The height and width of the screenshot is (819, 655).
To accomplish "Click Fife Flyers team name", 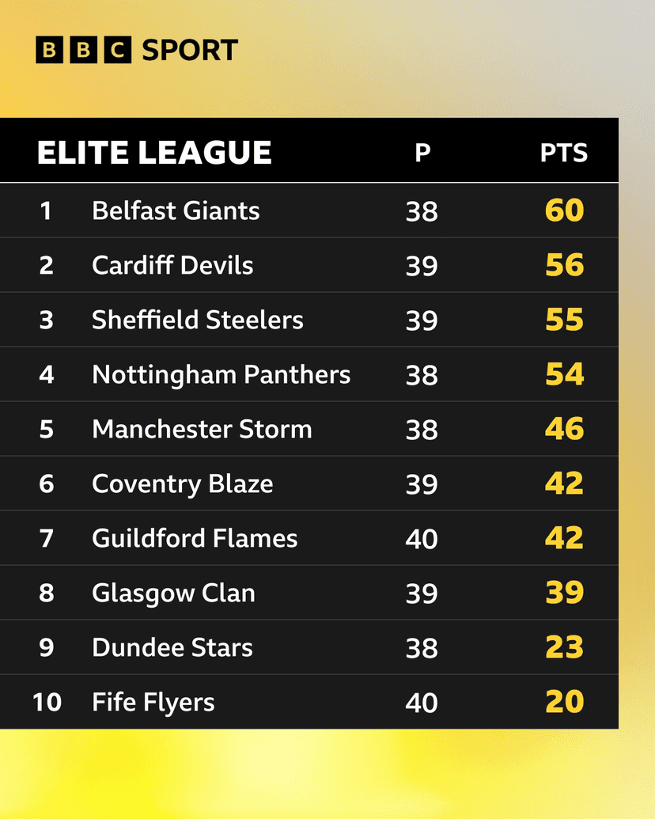I will (x=153, y=702).
